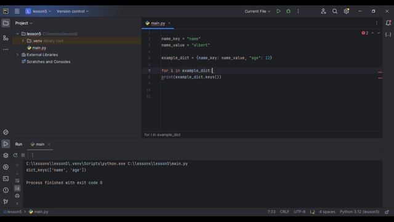Close the main run tab
This screenshot has height=222, width=394.
pyautogui.click(x=49, y=144)
